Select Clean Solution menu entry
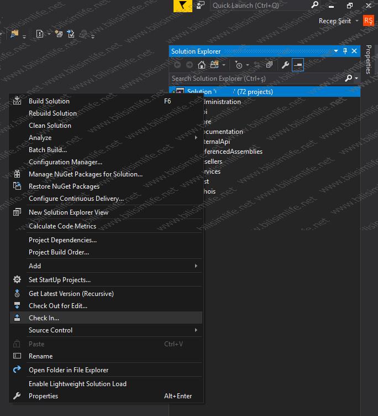 pyautogui.click(x=106, y=126)
